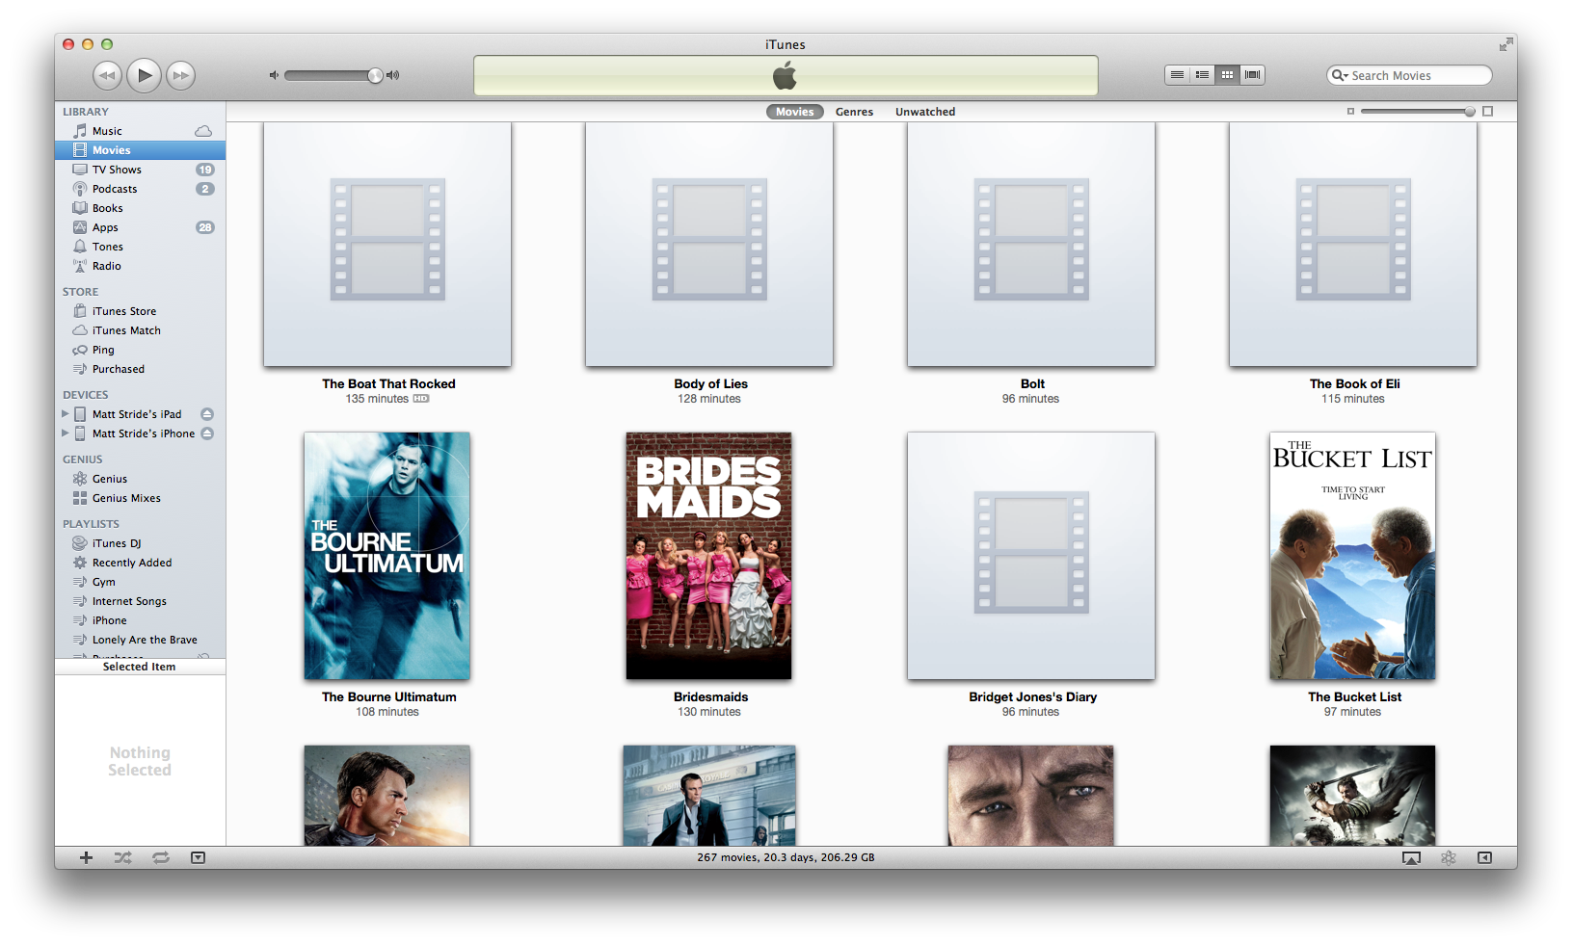Switch to Cover Flow view
1572x945 pixels.
1252,74
